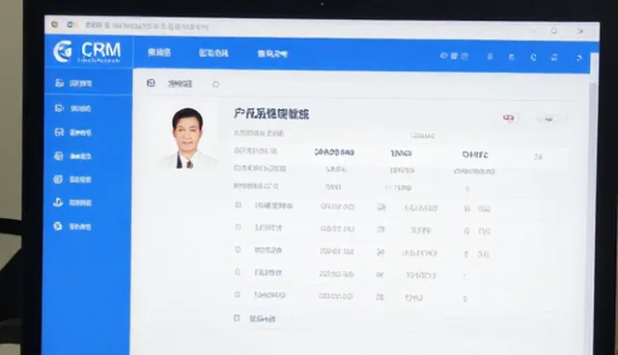Click the square icon left of the breadcrumb label

[x=151, y=83]
